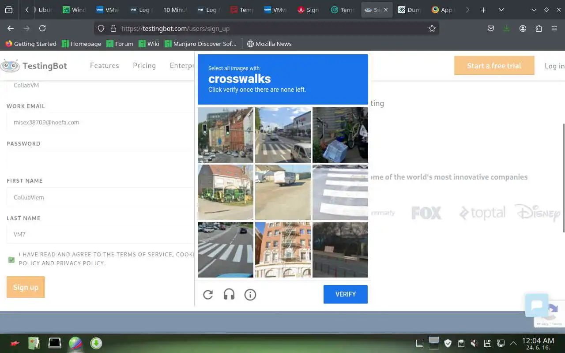Screen dimensions: 565x353
Task: Open the chat widget bubble
Action: click(x=537, y=305)
